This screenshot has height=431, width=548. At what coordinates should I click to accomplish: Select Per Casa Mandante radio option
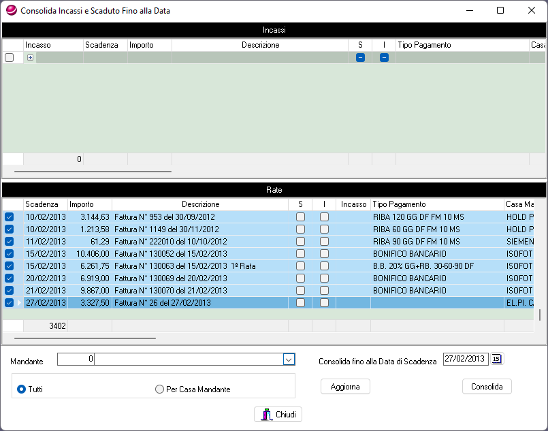point(160,389)
